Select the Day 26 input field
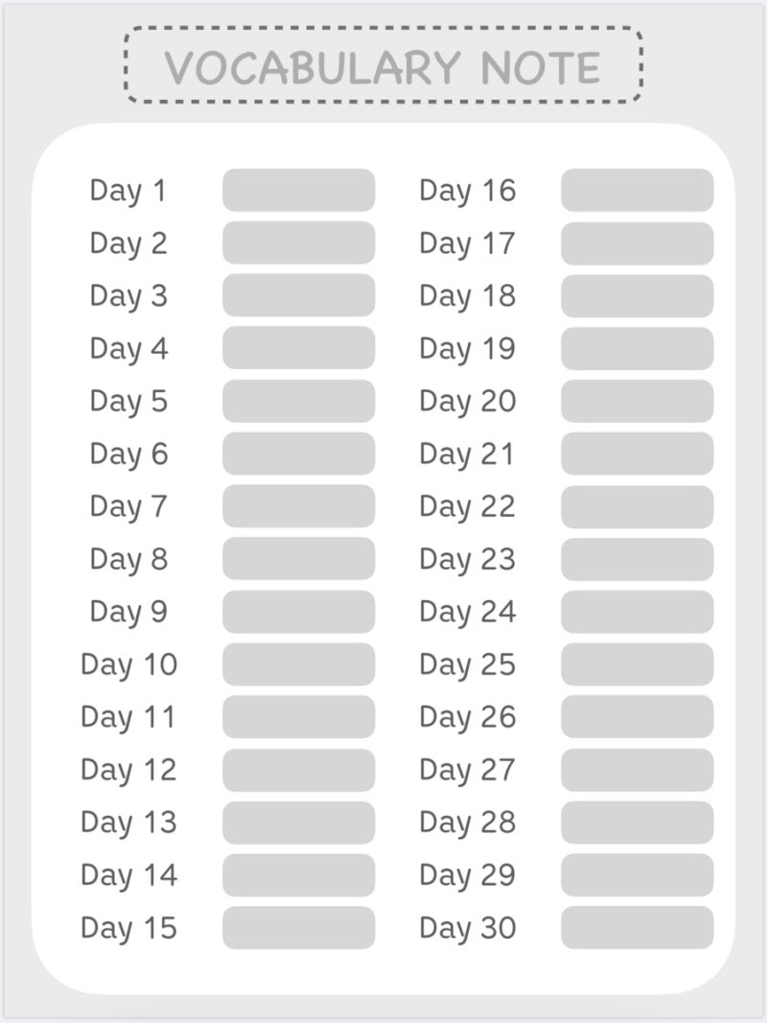 pyautogui.click(x=638, y=716)
